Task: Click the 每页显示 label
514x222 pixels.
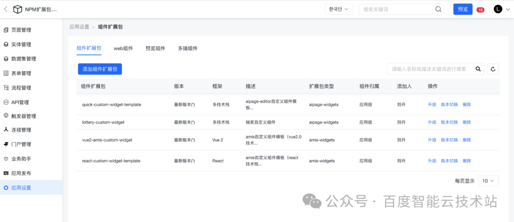Action: (x=465, y=181)
